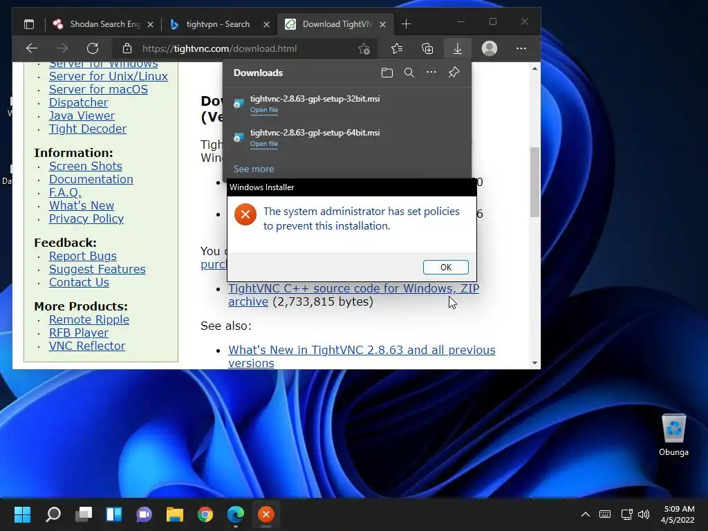Open the VNC Reflector link

[87, 346]
